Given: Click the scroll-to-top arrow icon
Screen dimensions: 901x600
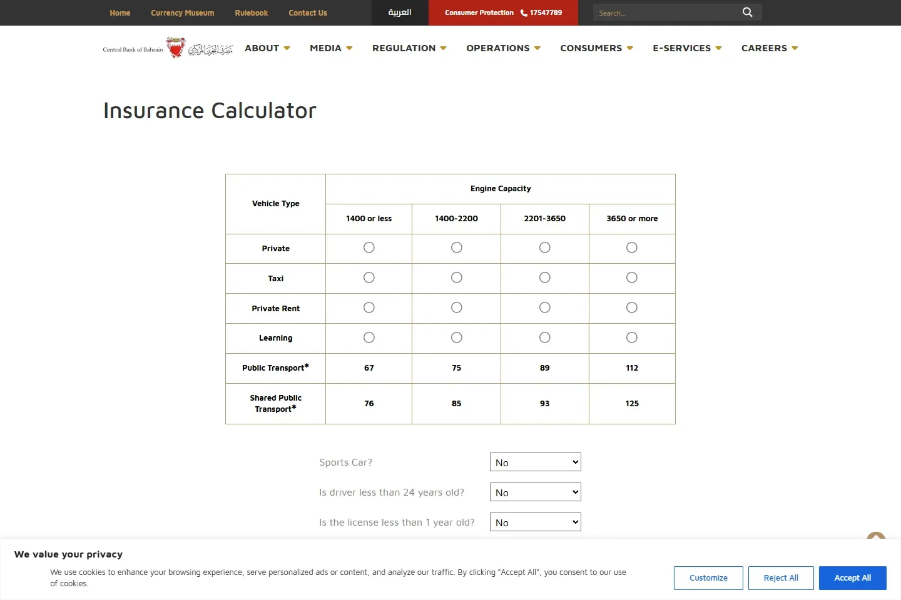Looking at the screenshot, I should pos(876,536).
